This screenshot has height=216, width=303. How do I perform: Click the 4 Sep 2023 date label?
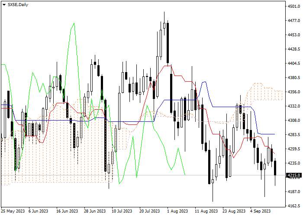[x=260, y=211]
